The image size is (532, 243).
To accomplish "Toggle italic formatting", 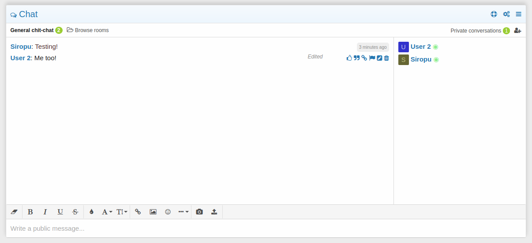I will 45,212.
